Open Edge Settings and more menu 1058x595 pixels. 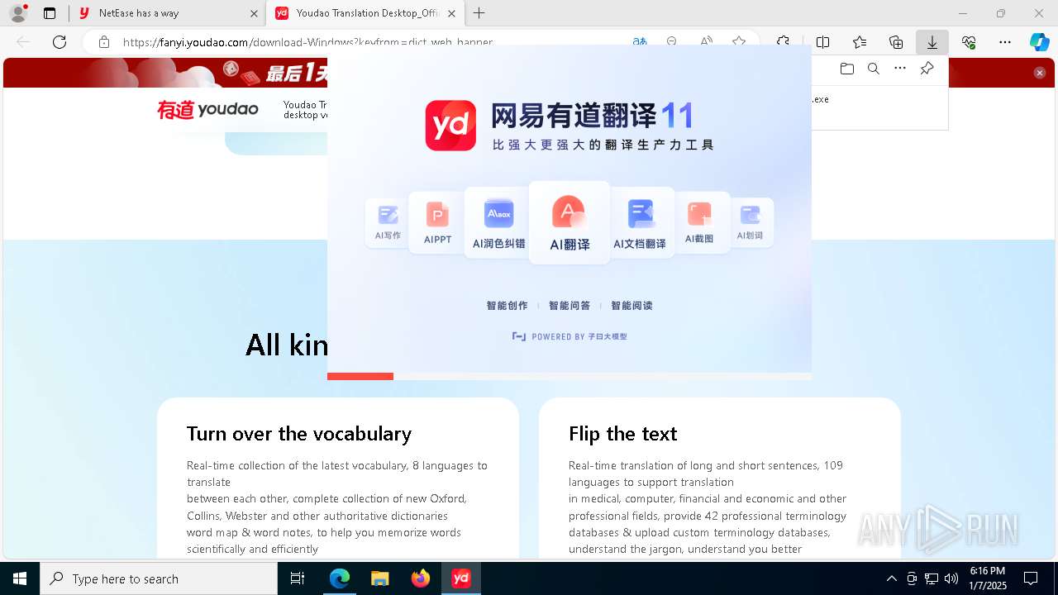[1005, 42]
